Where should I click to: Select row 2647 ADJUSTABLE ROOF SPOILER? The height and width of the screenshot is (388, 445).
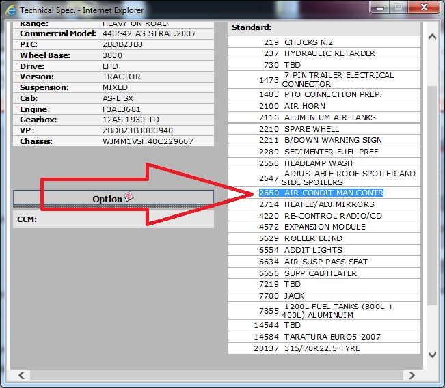point(324,178)
